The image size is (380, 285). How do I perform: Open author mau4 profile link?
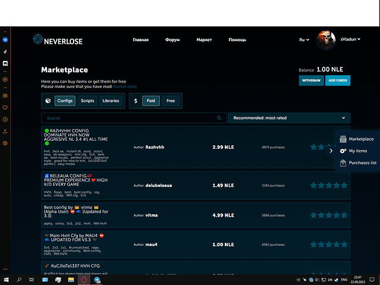click(151, 245)
